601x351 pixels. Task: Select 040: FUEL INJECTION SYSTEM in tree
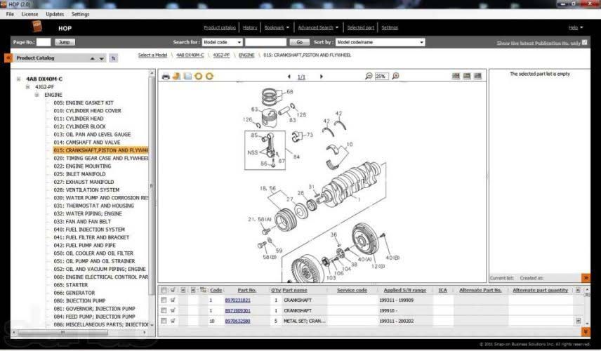click(x=89, y=230)
